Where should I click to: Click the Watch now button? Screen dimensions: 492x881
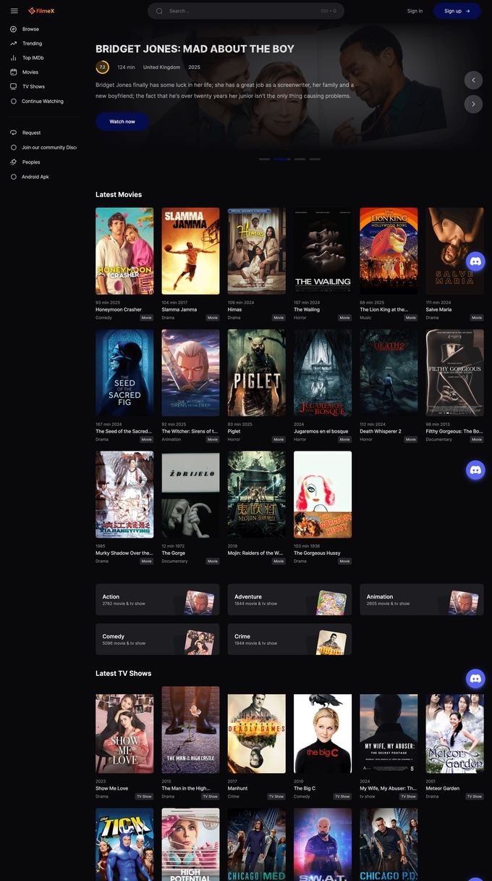(122, 122)
